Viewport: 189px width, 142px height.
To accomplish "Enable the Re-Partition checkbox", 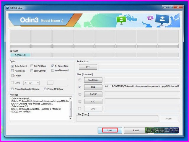I will click(x=32, y=66).
